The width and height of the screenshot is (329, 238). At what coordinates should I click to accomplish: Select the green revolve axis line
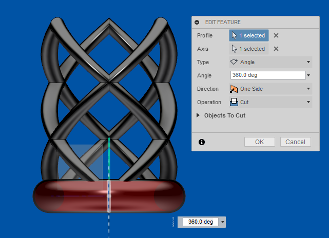(109, 157)
